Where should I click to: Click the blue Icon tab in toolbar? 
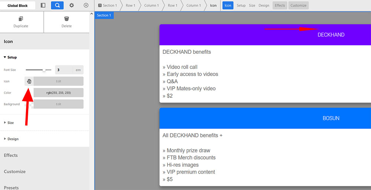point(228,6)
